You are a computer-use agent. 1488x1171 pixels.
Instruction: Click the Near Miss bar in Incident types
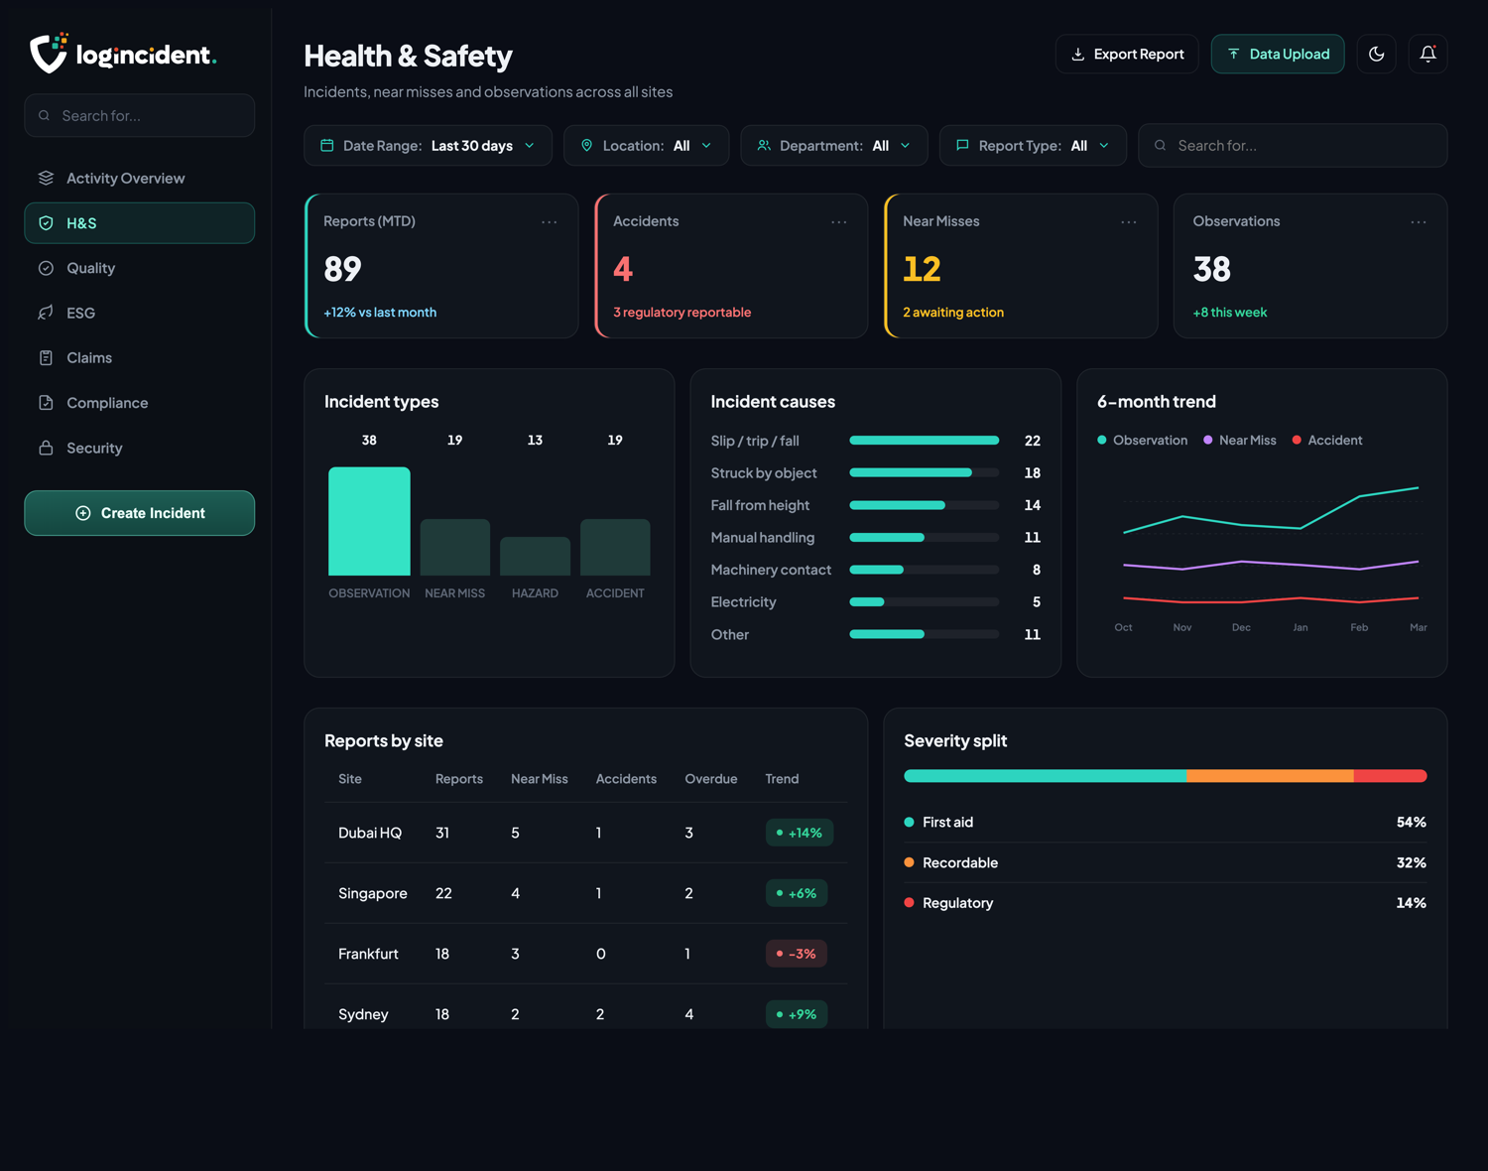[x=455, y=547]
